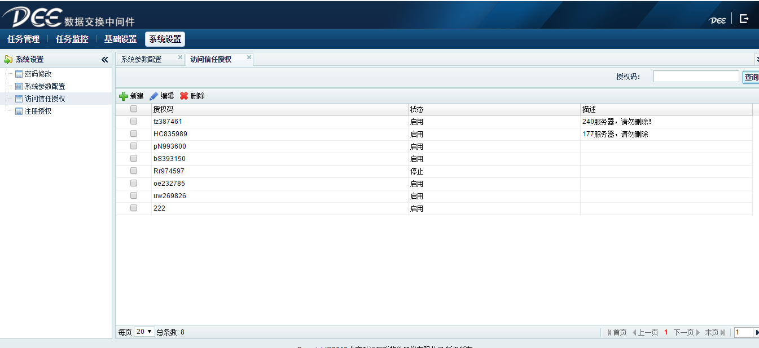Click the logout icon in header
This screenshot has height=348, width=759.
click(744, 19)
